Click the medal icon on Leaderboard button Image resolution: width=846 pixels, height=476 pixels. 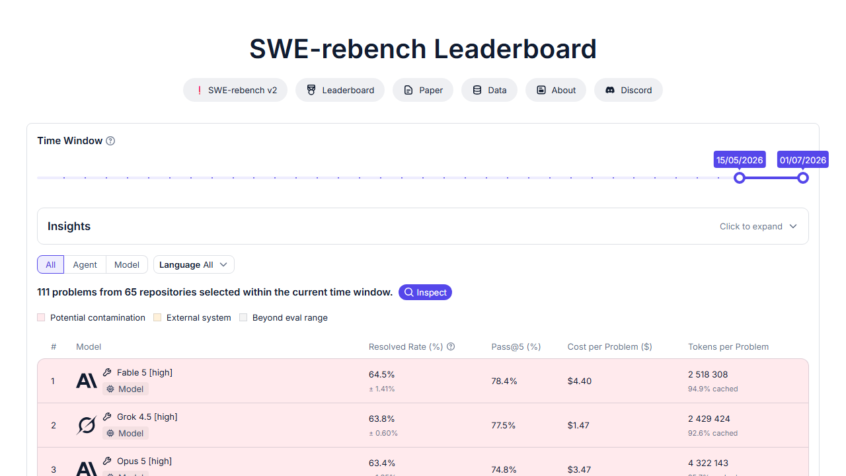coord(311,90)
